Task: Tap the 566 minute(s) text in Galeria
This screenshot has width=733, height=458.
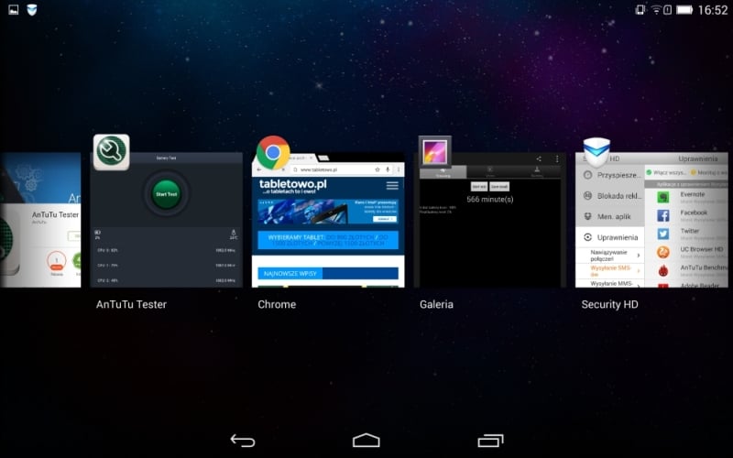Action: click(490, 200)
